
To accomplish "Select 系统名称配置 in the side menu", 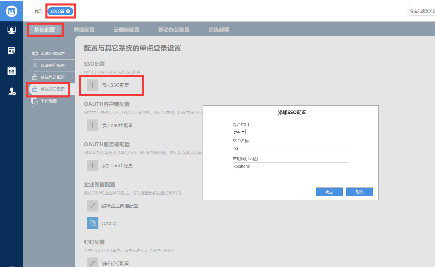I will pyautogui.click(x=52, y=54).
